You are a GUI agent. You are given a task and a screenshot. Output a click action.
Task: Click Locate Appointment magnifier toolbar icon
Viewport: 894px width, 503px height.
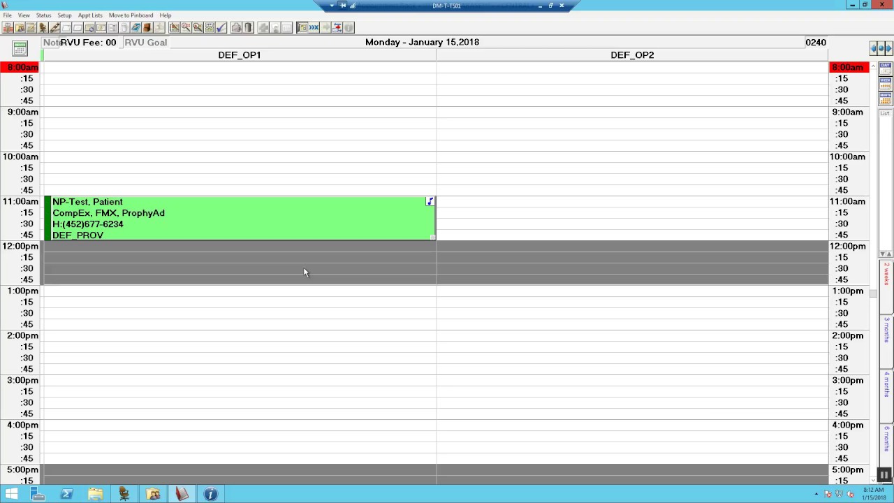[198, 27]
